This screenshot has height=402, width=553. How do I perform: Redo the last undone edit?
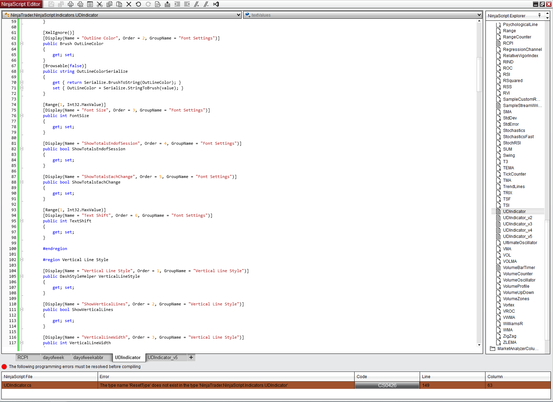point(148,4)
